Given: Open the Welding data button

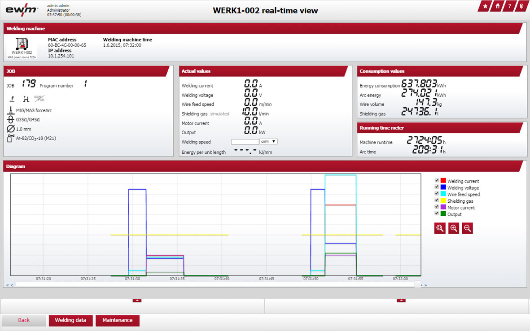Looking at the screenshot, I should (70, 320).
